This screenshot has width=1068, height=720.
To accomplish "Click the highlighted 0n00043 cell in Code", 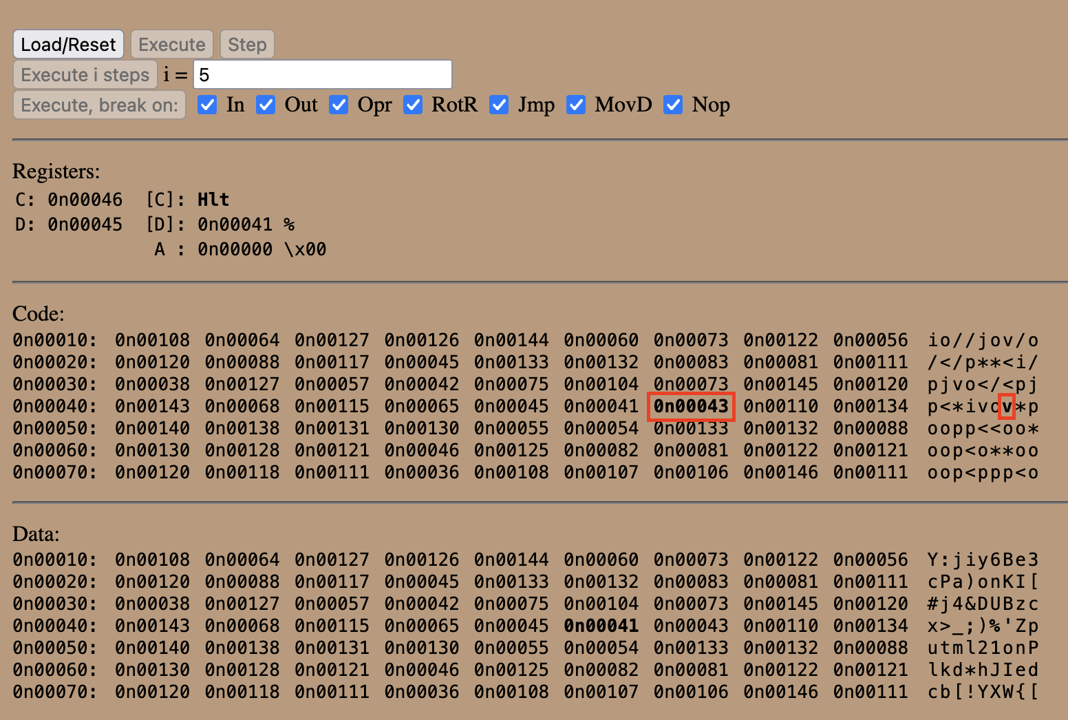I will pyautogui.click(x=691, y=406).
